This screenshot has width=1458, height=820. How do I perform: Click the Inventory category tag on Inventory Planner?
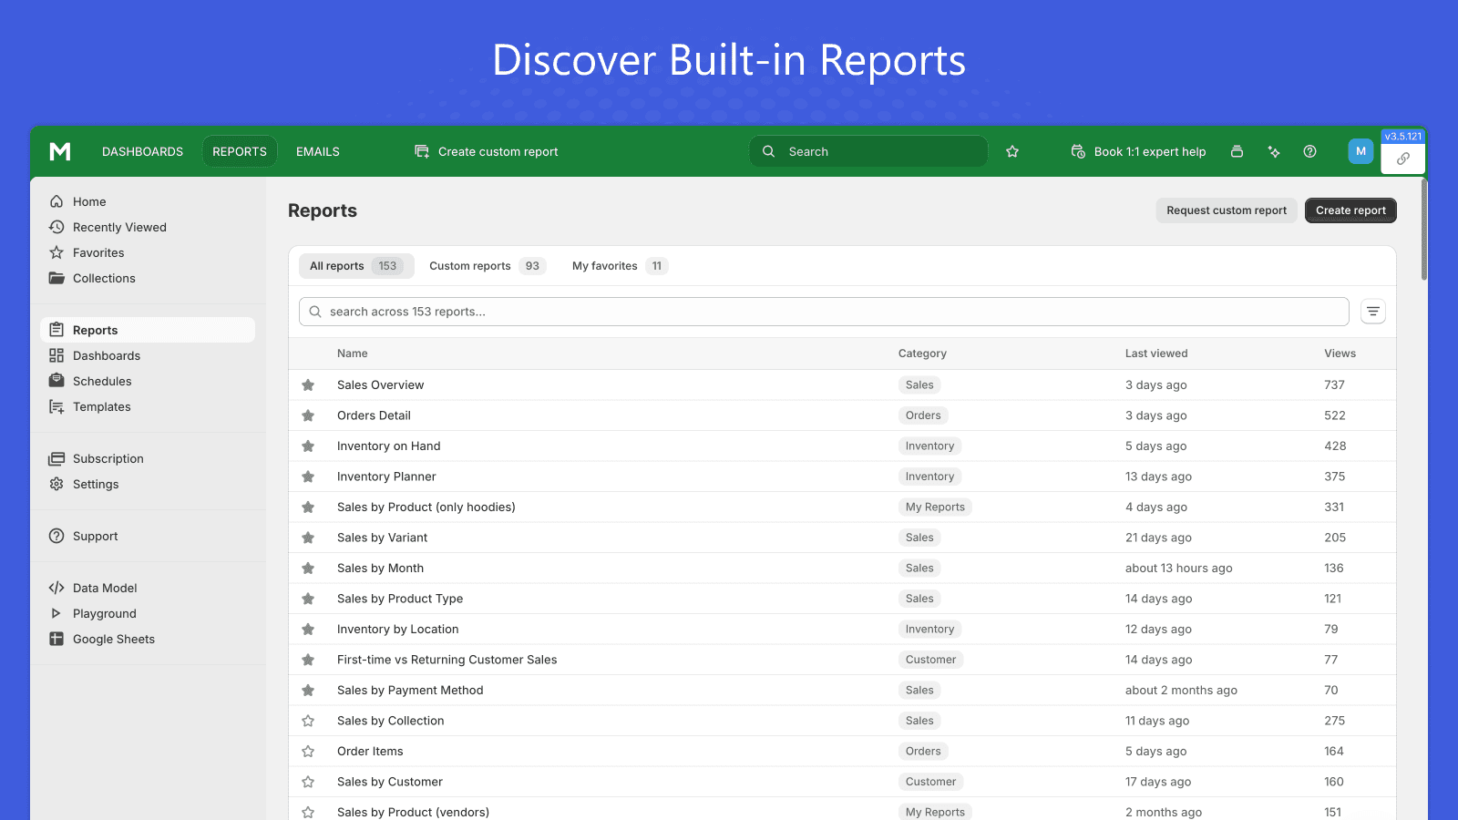tap(929, 476)
